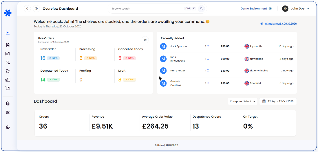The height and width of the screenshot is (152, 318).
Task: Open the returns cycle icon in the sidebar
Action: click(x=8, y=71)
